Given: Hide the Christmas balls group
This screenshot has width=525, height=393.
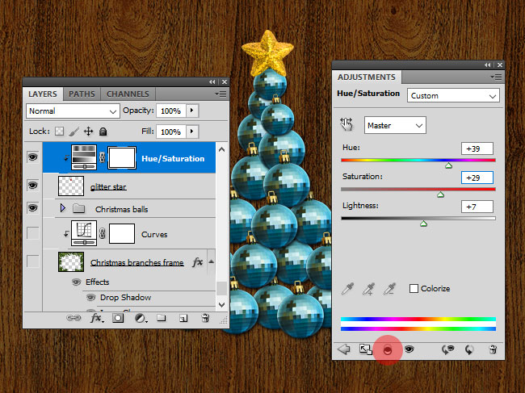Looking at the screenshot, I should click(x=32, y=208).
